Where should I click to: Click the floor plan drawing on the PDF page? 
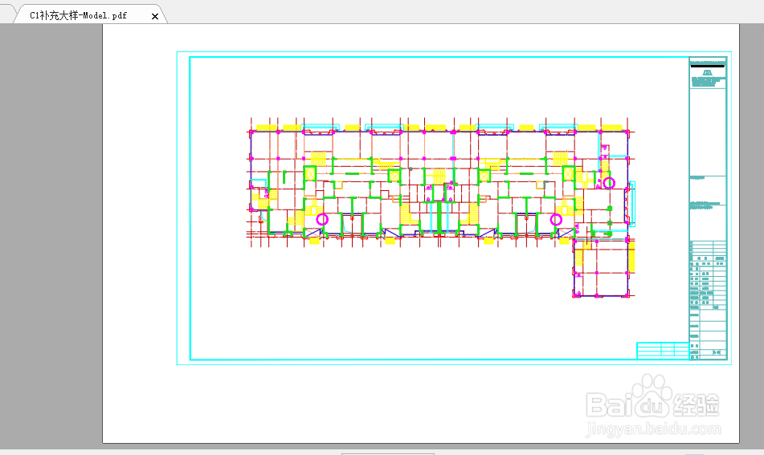point(440,207)
